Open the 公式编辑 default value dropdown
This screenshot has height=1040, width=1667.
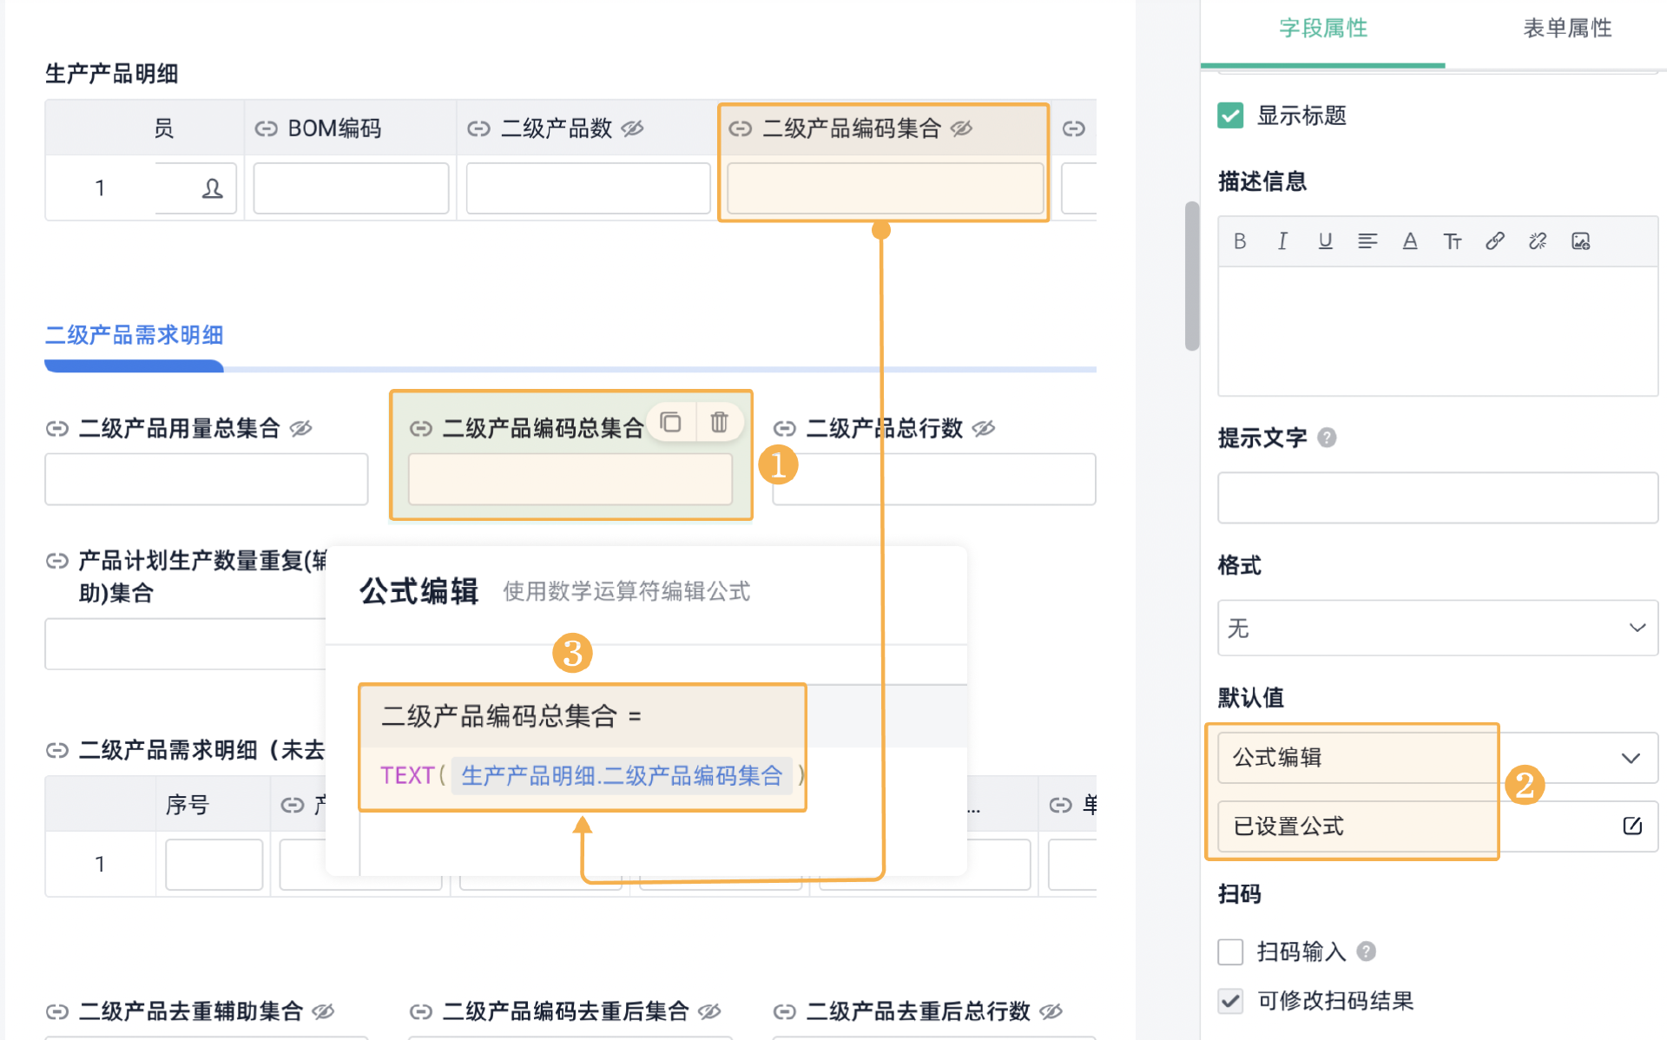1437,758
